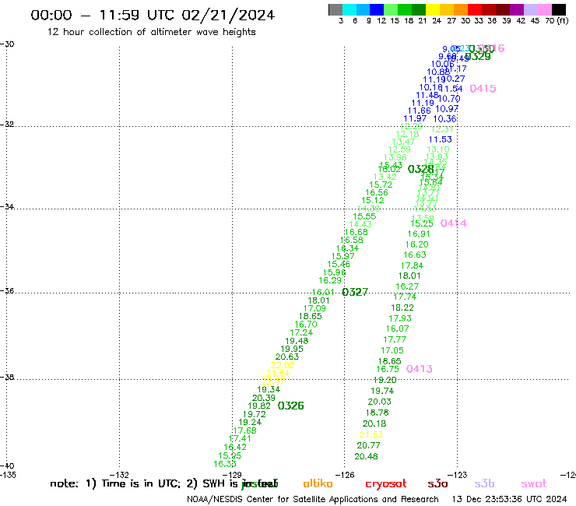
Task: Click the wave height value 16.68
Action: (x=356, y=232)
